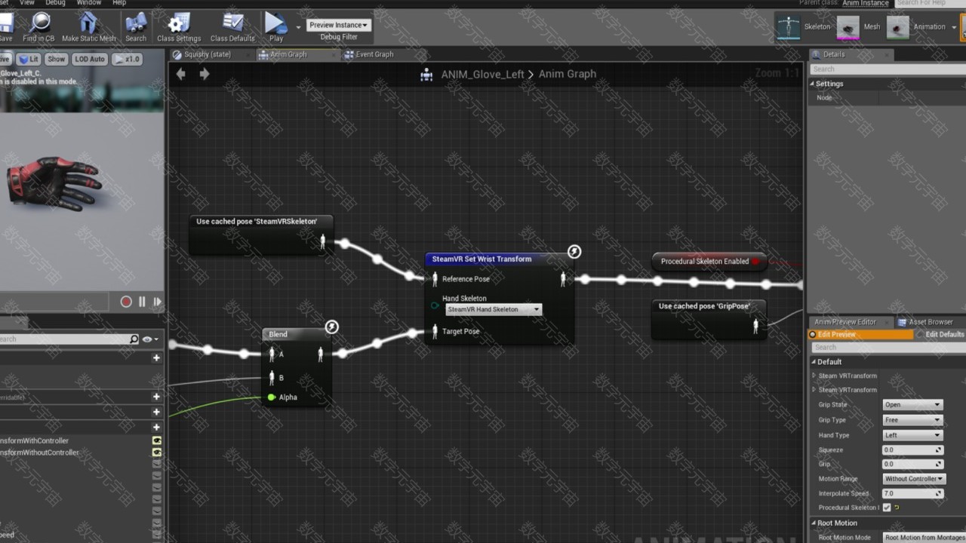Collapse the Root Motion category section
966x543 pixels.
[x=814, y=523]
